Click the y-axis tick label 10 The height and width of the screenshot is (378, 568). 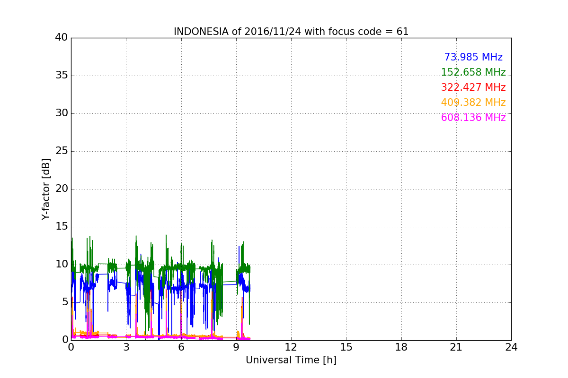coord(62,264)
